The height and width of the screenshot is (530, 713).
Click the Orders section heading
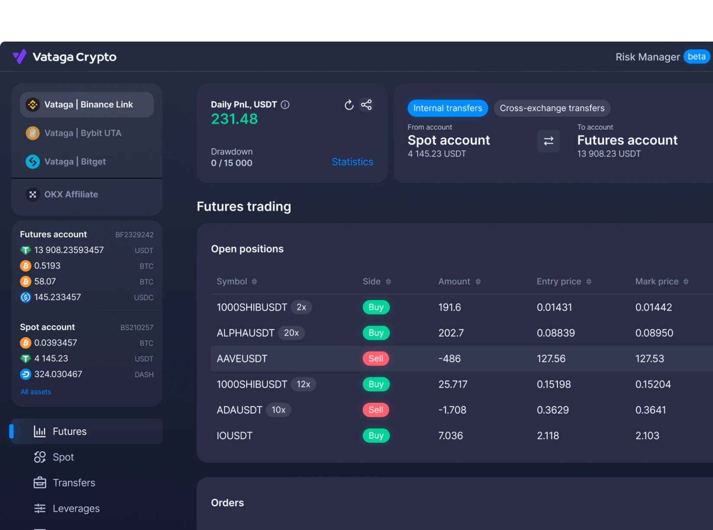[228, 503]
